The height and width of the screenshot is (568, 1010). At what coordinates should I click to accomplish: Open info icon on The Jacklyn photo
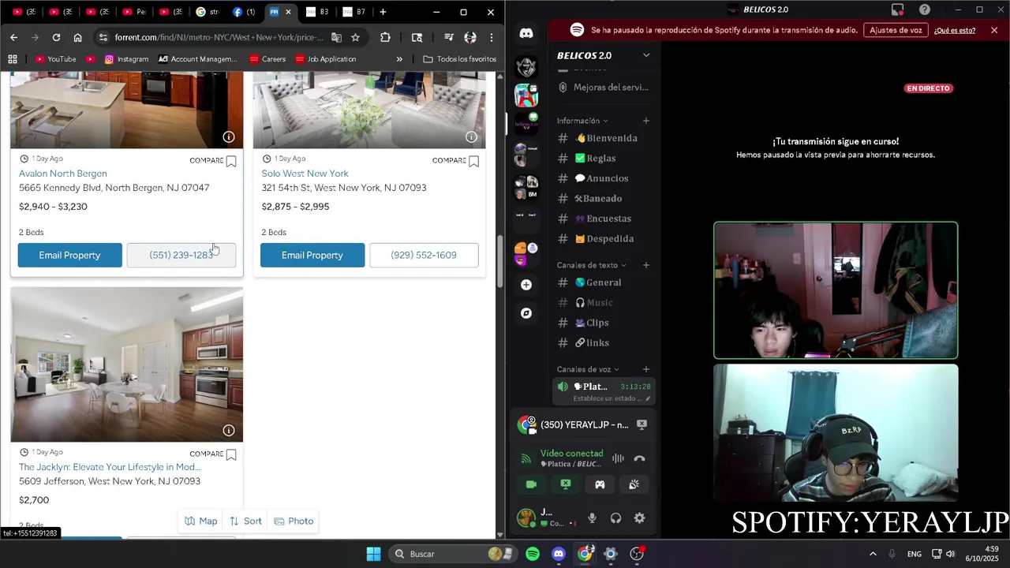pyautogui.click(x=229, y=431)
